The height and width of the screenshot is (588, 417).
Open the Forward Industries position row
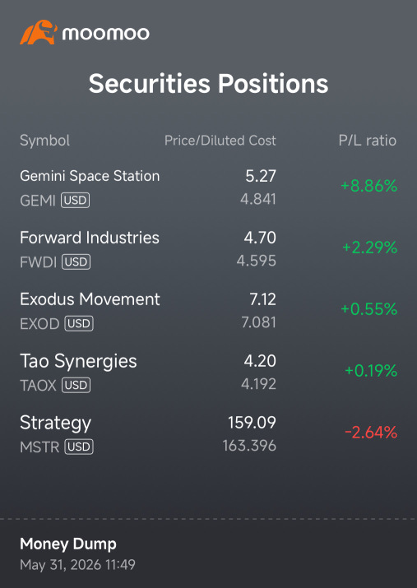[x=209, y=249]
